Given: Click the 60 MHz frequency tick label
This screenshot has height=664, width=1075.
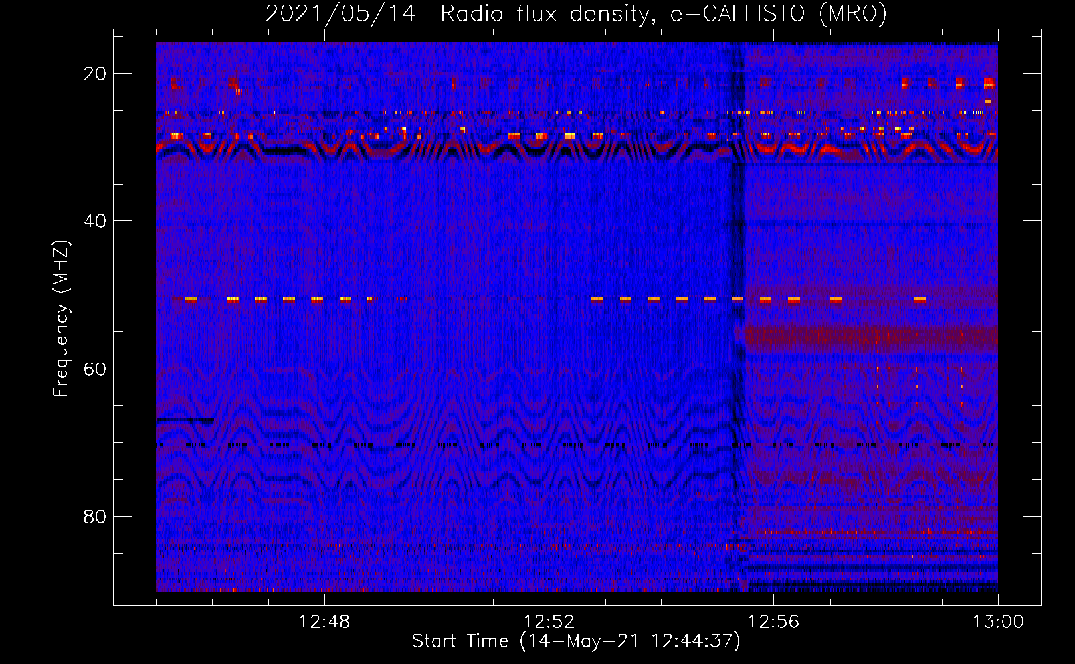Looking at the screenshot, I should [95, 369].
